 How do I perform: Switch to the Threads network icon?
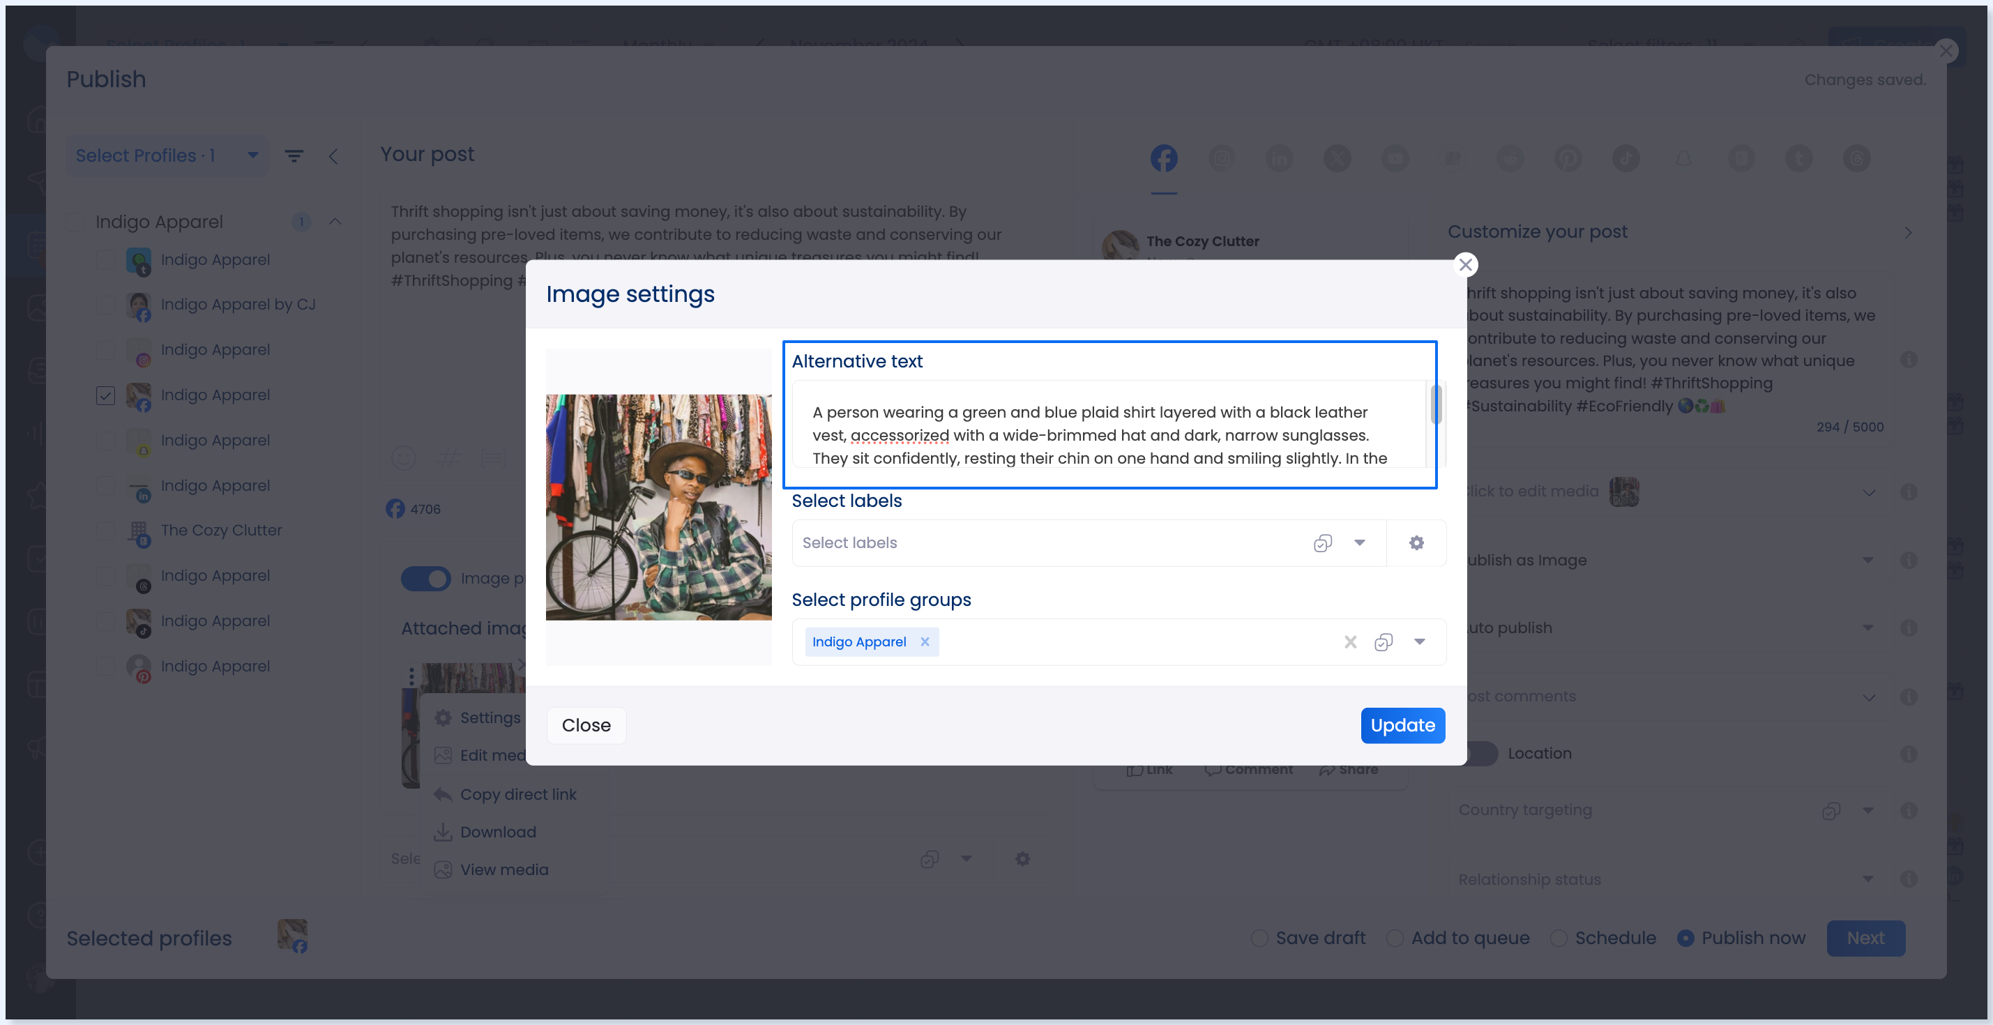tap(1857, 158)
